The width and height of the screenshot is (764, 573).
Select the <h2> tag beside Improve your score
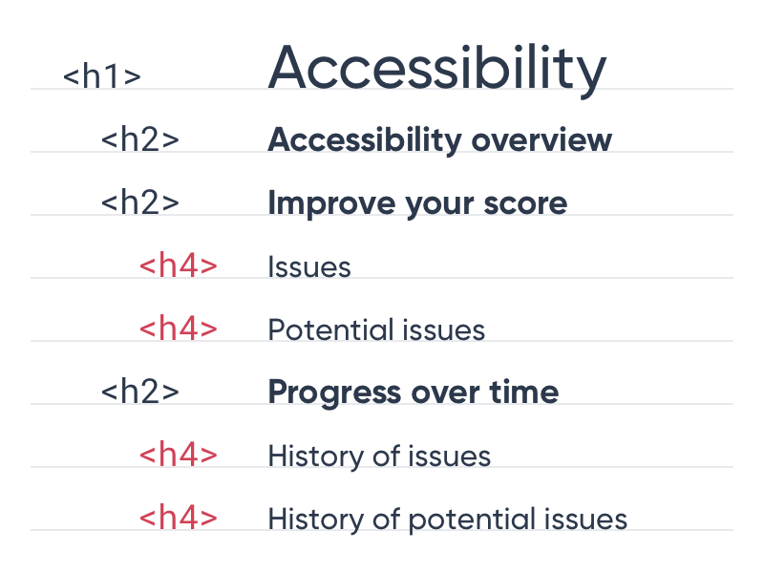(x=140, y=202)
